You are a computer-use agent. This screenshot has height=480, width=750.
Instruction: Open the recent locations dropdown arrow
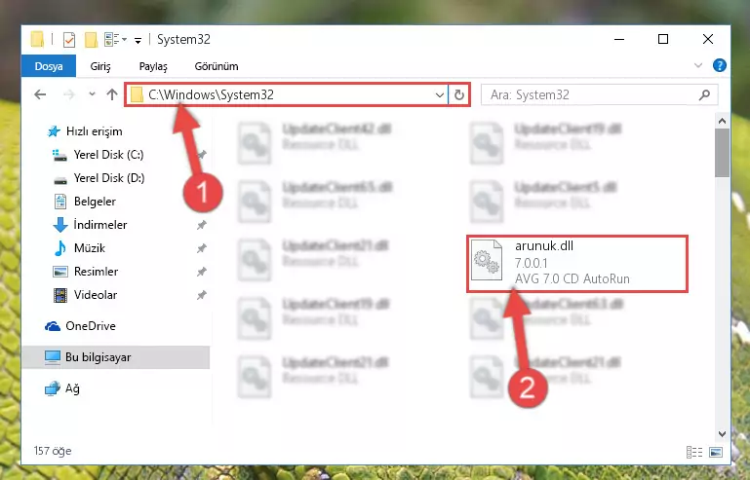pyautogui.click(x=92, y=94)
